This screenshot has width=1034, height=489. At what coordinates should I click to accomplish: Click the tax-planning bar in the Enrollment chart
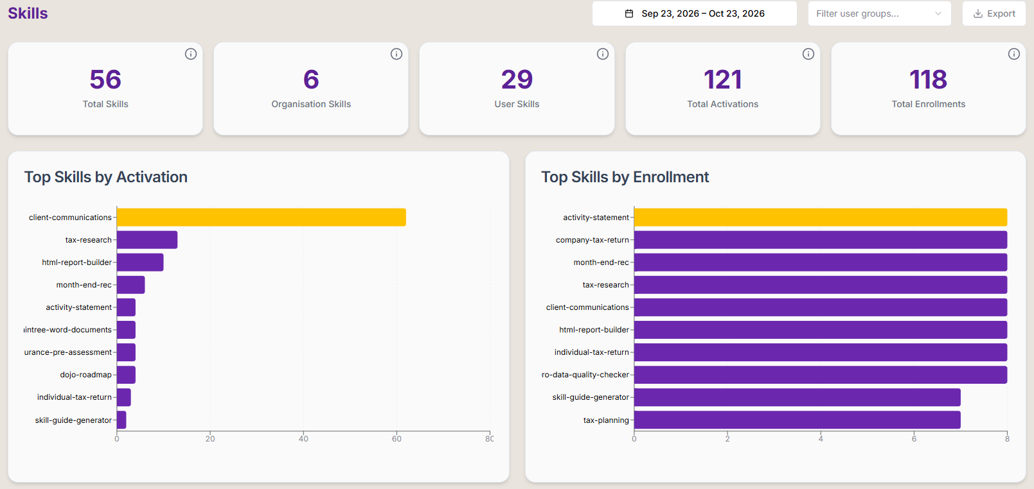(798, 420)
